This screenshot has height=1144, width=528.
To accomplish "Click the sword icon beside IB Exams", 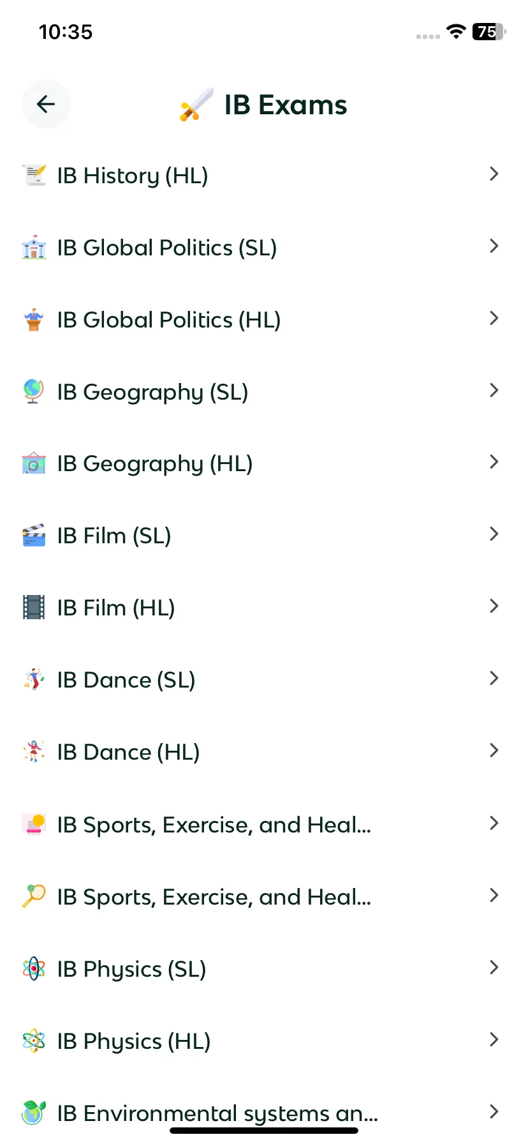I will click(x=196, y=105).
